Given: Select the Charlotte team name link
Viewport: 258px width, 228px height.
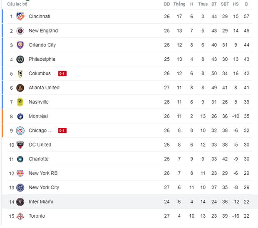Looking at the screenshot, I should pyautogui.click(x=39, y=159).
